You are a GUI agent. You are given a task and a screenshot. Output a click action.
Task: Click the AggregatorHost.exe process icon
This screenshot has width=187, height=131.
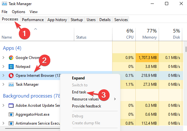coord(11,114)
